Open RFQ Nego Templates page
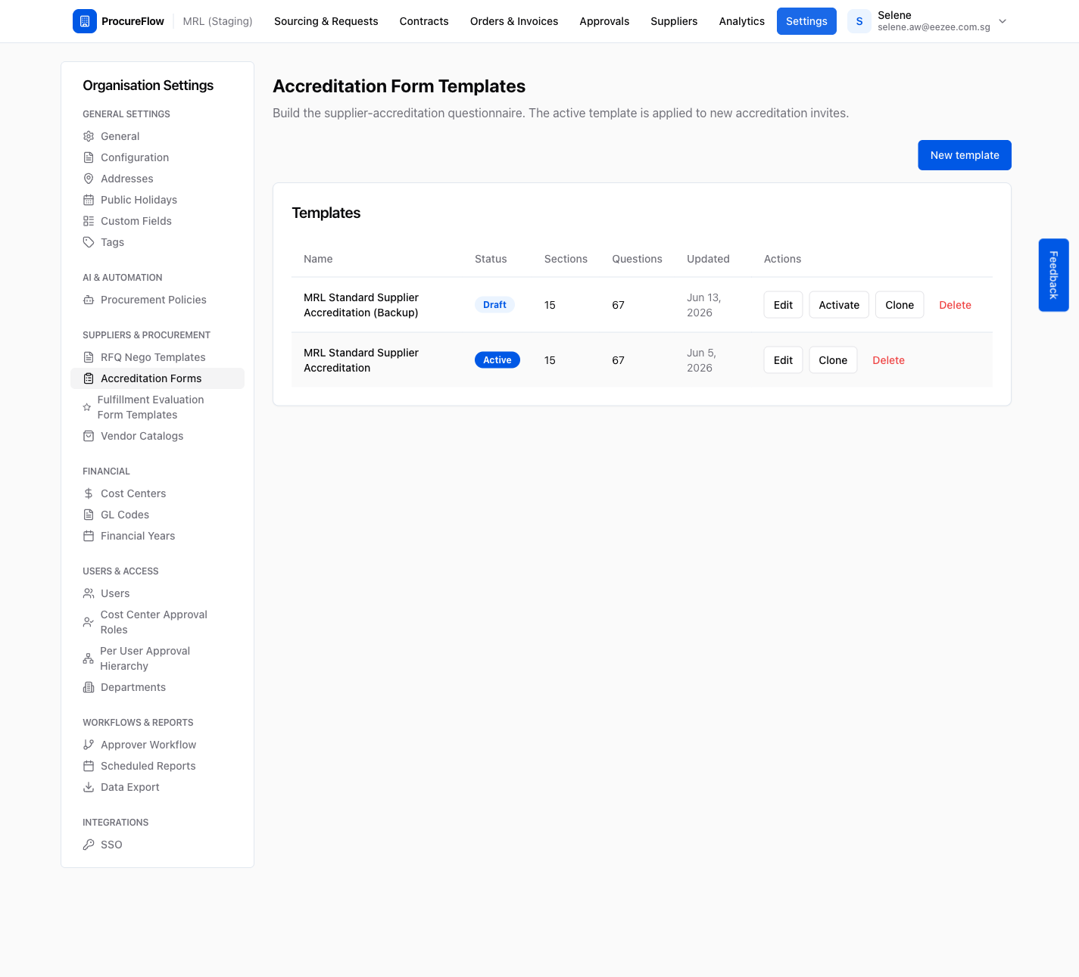The image size is (1079, 977). pos(157,357)
